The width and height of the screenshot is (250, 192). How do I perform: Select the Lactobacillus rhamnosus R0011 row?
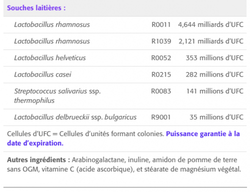coord(125,24)
